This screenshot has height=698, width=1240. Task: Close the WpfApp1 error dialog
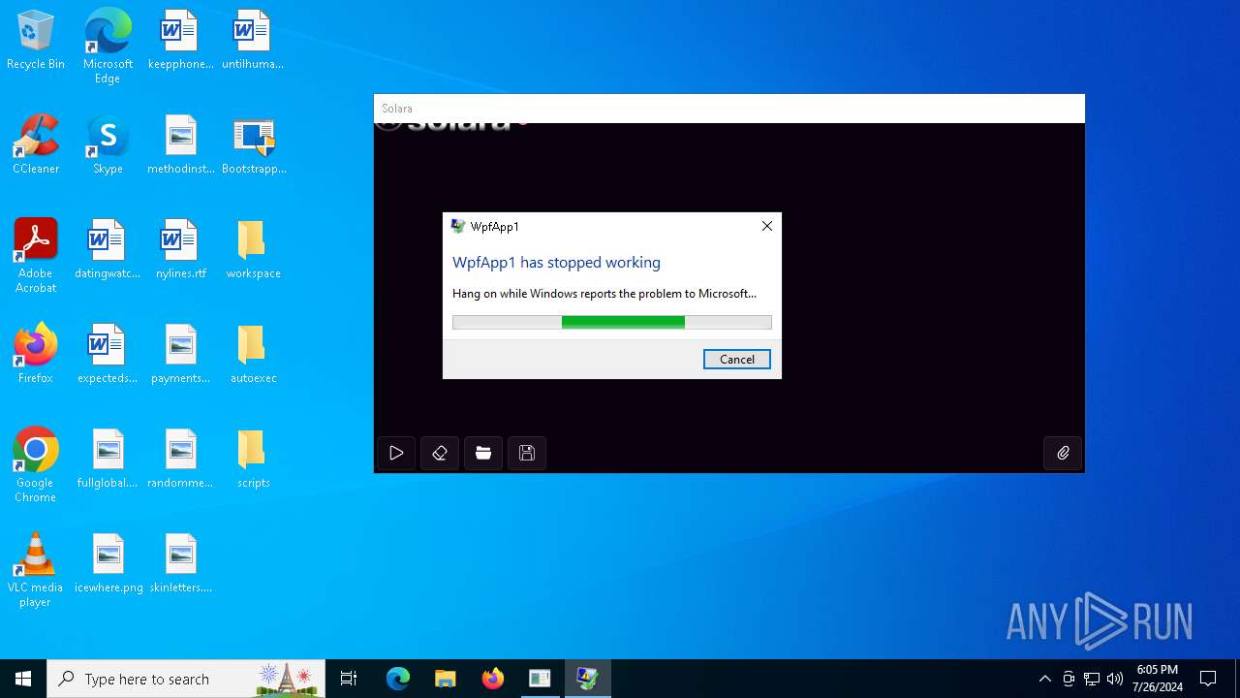pyautogui.click(x=766, y=226)
